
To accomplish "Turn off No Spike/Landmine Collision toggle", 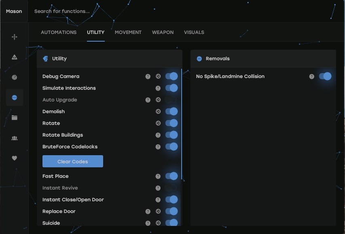I will point(325,76).
